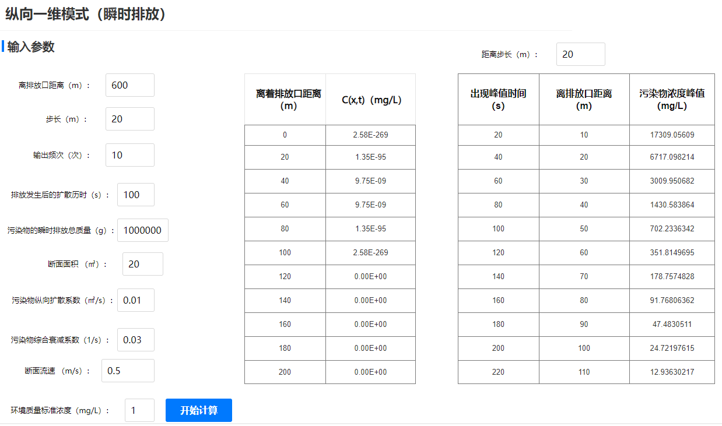This screenshot has height=426, width=722.
Task: Click the 离着排放口距离 column header
Action: [285, 100]
